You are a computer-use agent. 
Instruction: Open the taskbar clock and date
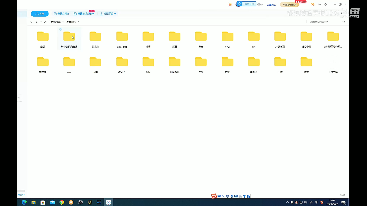pos(332,202)
